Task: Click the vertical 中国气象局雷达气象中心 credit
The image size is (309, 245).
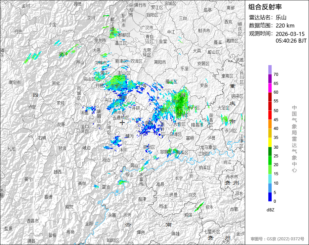Action: 294,139
